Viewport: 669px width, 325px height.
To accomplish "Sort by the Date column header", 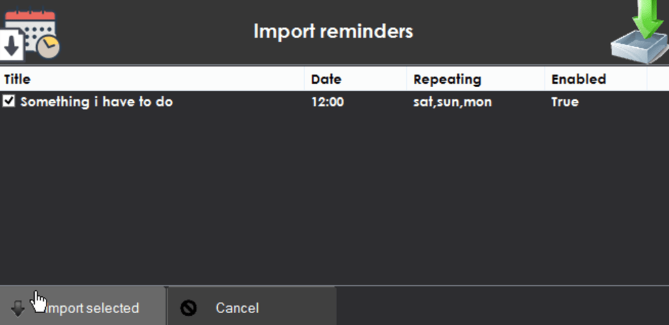I will [355, 79].
